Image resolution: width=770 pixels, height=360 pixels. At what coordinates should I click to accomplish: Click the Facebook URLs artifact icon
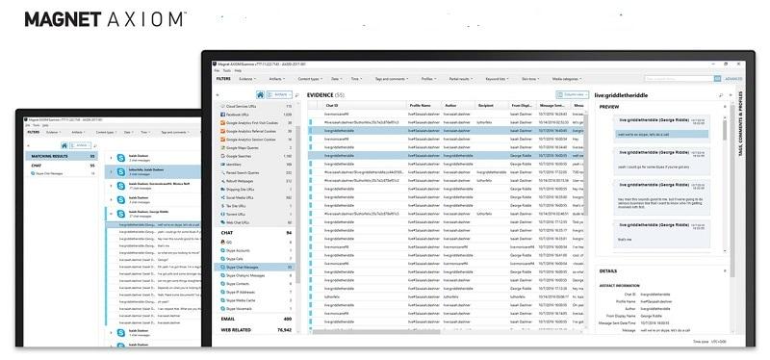click(222, 115)
